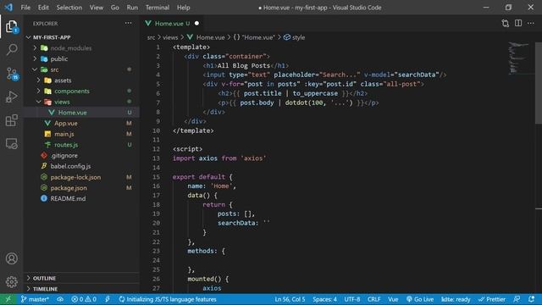
Task: Change indentation Spaces: 4 setting
Action: point(324,299)
